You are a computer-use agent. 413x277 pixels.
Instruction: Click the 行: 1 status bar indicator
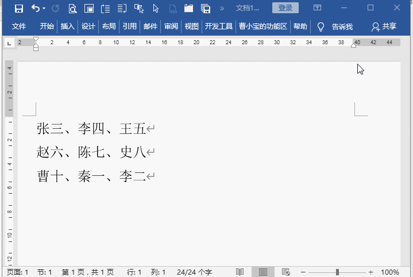pos(134,272)
